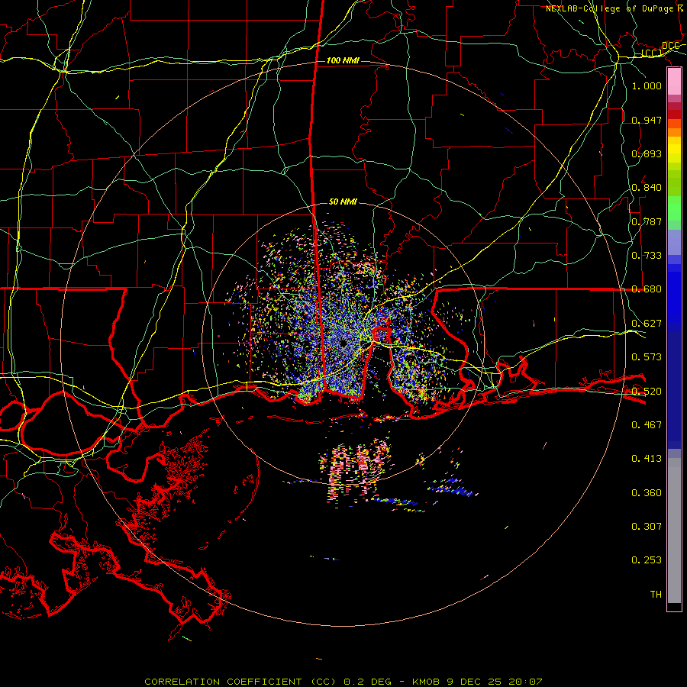Click the 0.307 value on the scale
The image size is (687, 687).
coord(647,526)
